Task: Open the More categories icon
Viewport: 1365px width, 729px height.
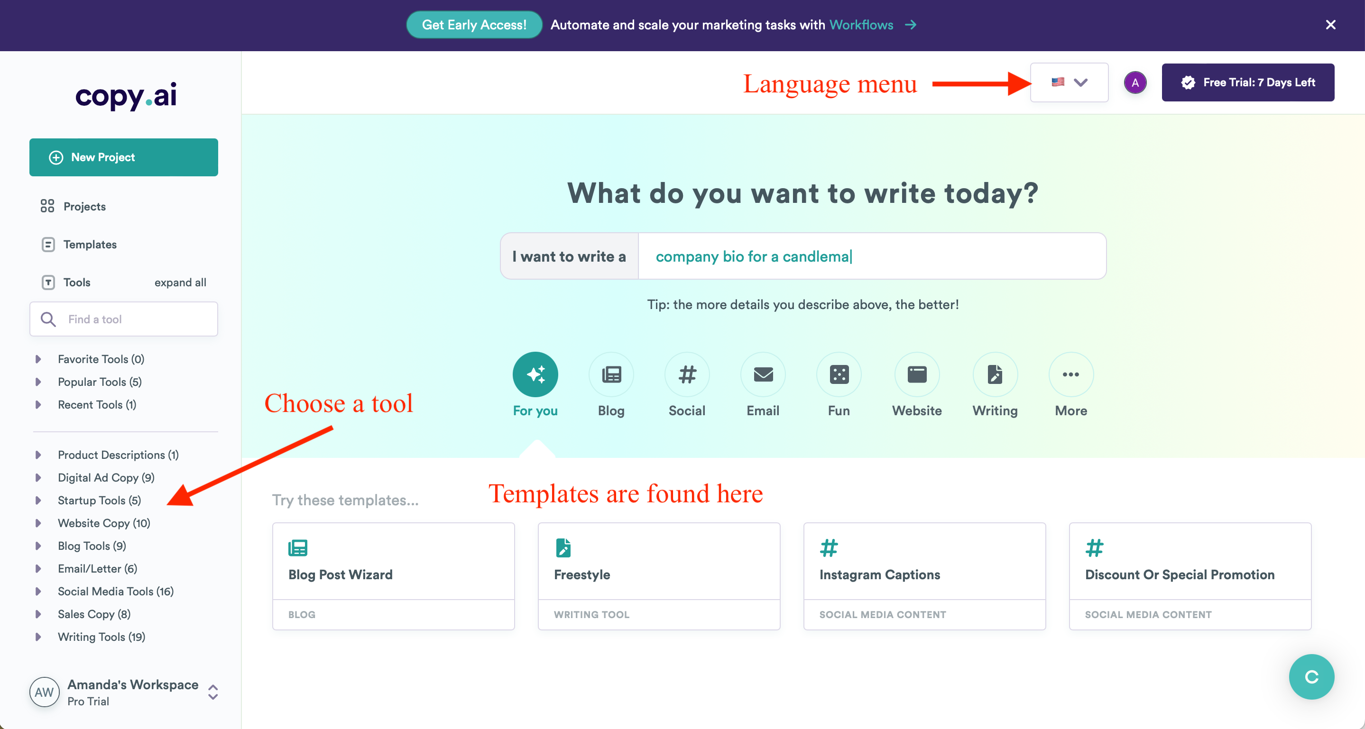Action: [x=1071, y=374]
